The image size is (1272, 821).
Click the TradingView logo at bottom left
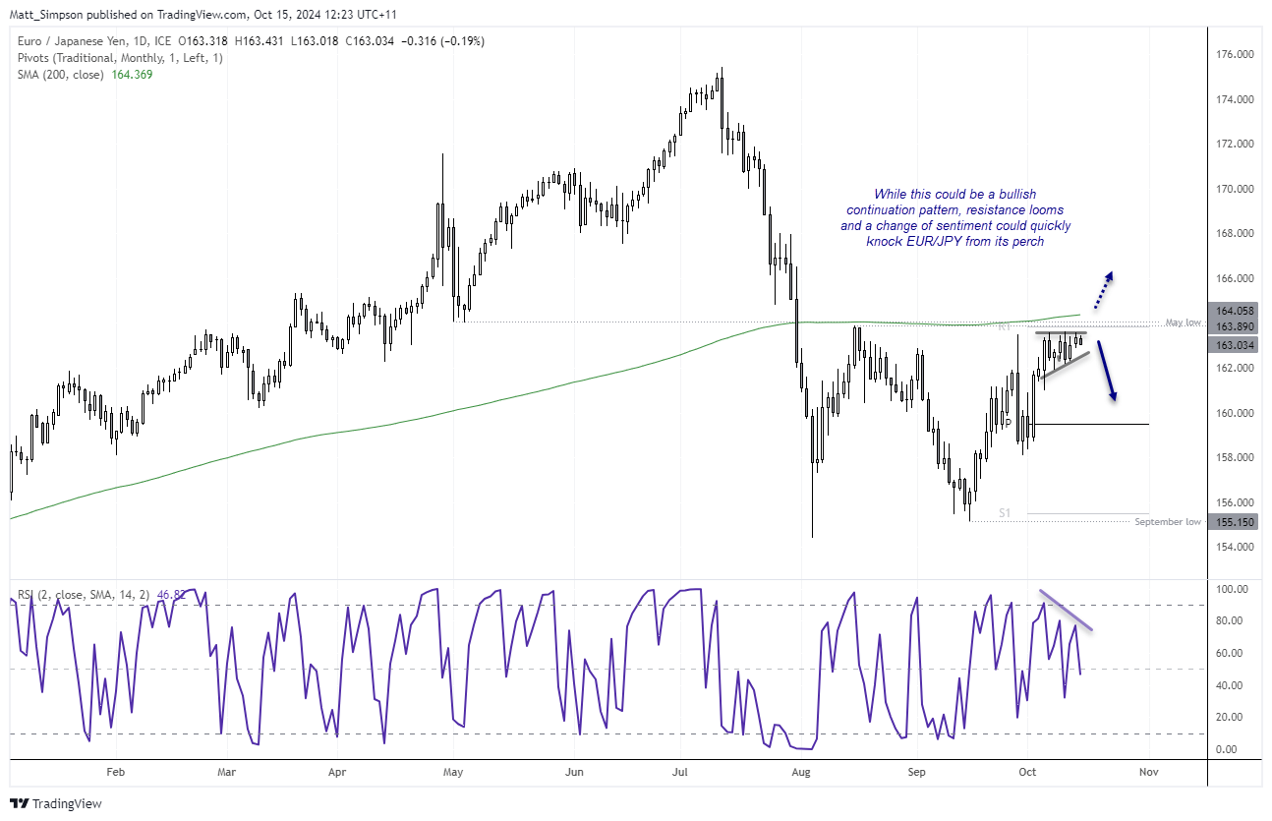point(56,803)
